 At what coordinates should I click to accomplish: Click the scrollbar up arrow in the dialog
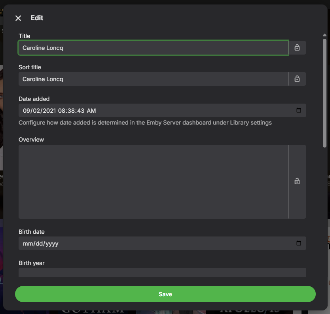tap(324, 35)
